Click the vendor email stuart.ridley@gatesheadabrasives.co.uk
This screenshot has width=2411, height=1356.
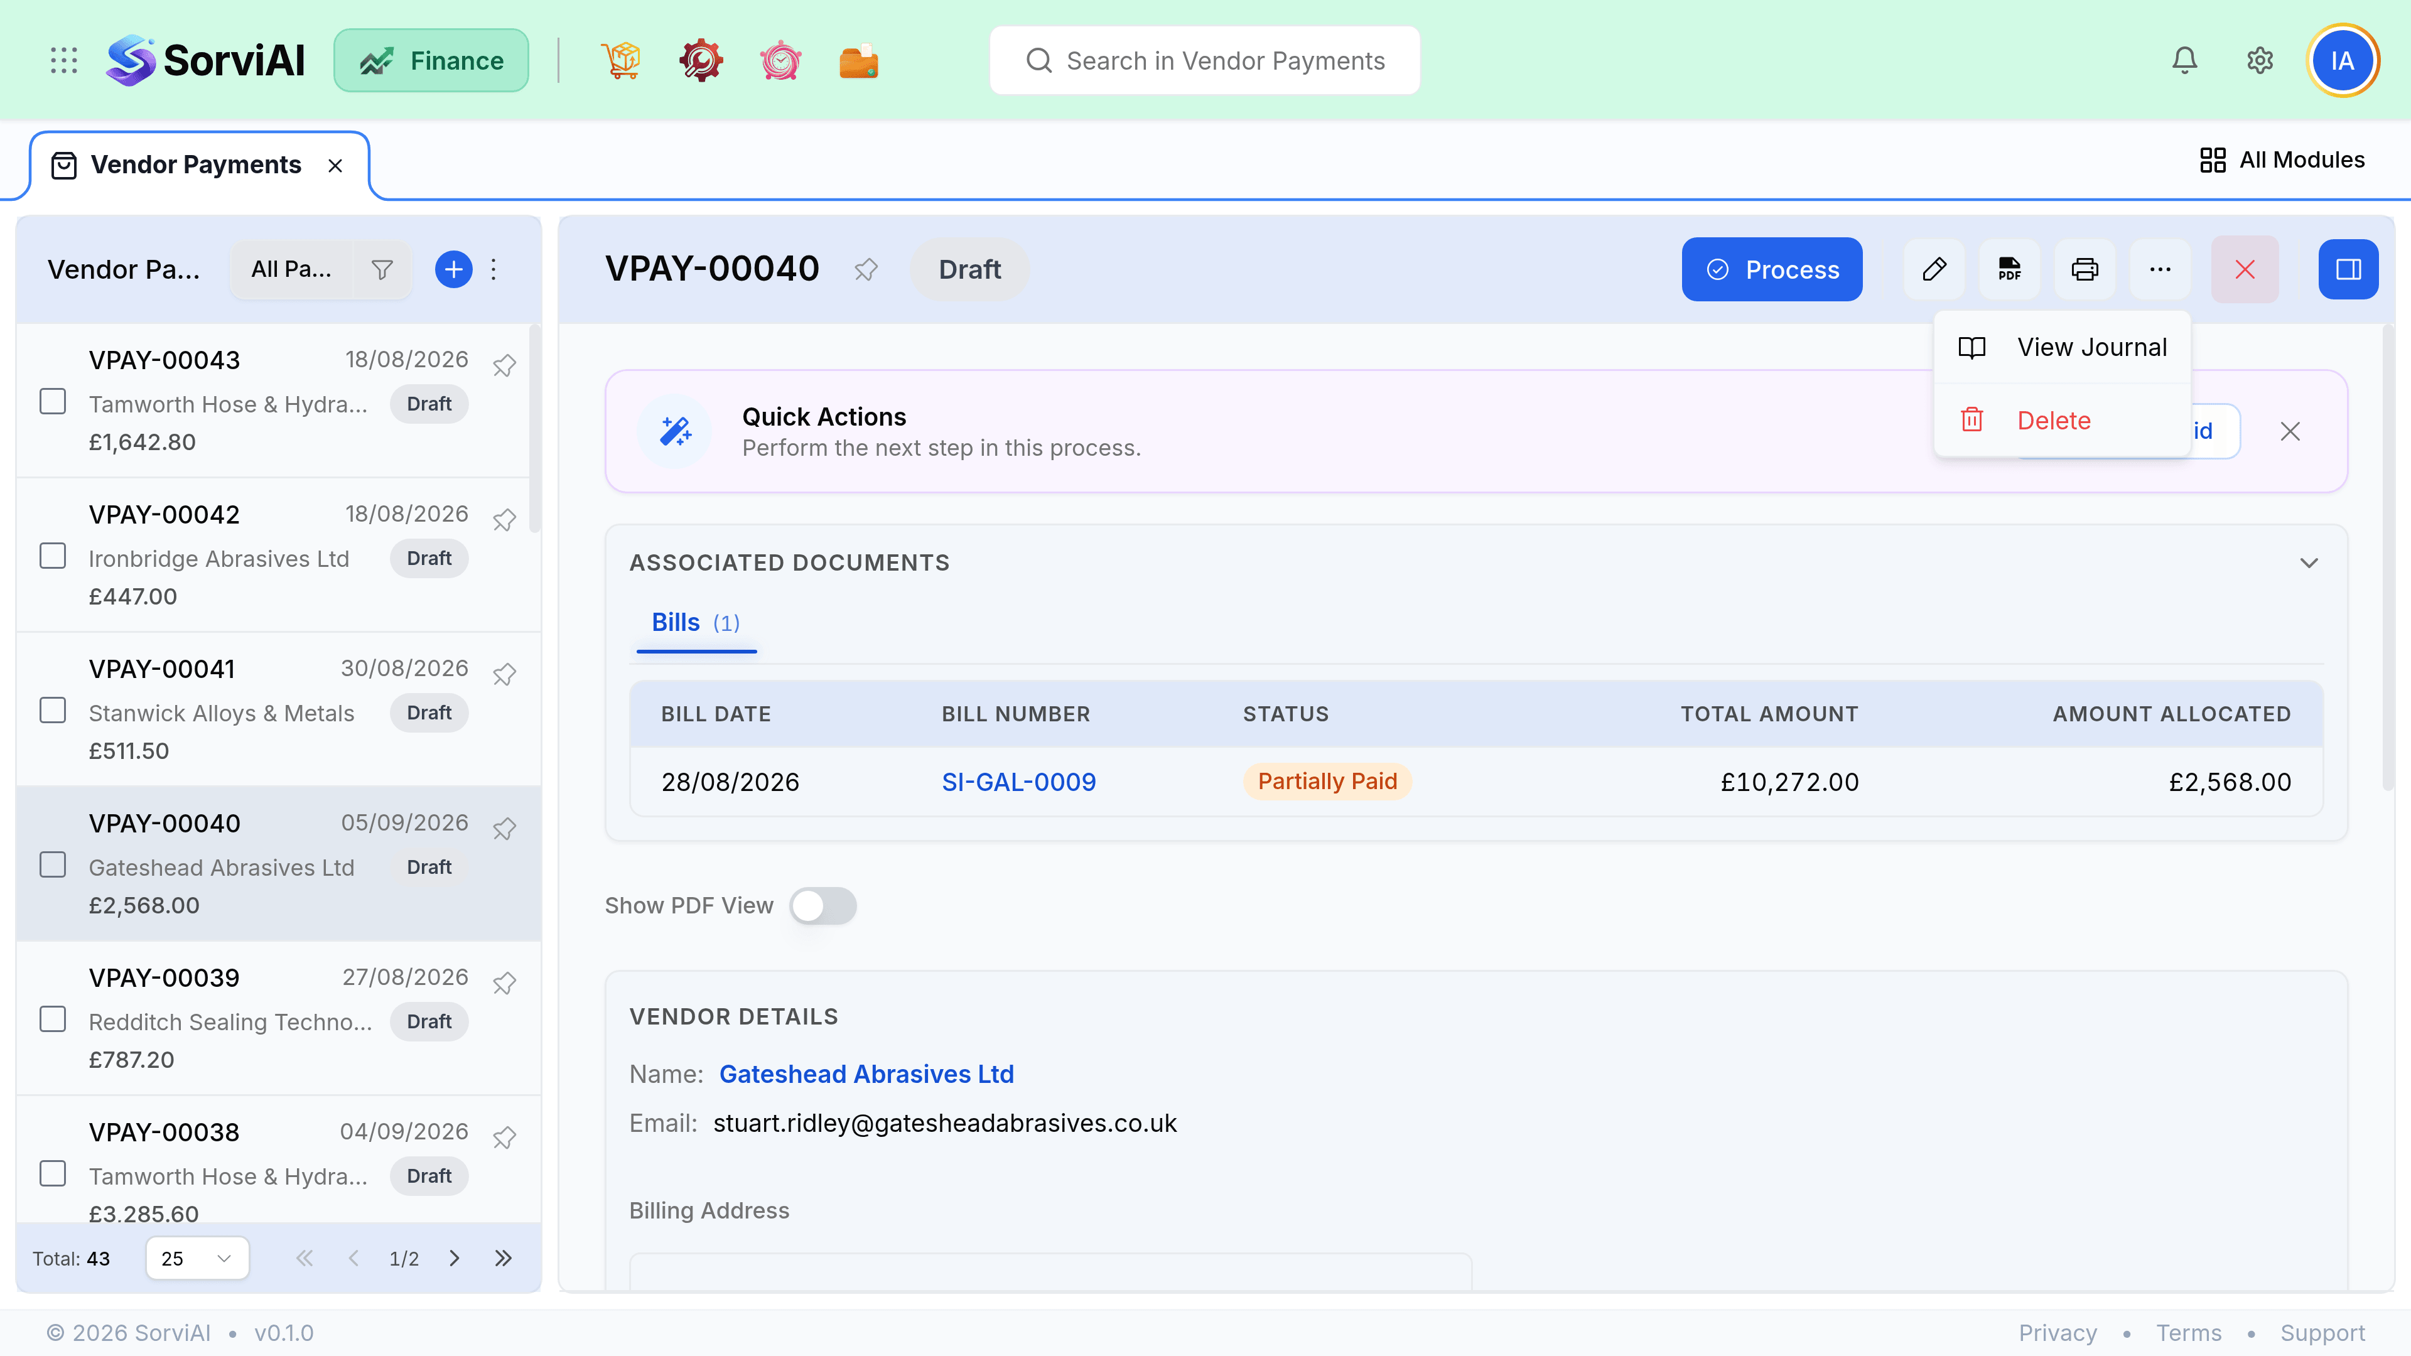(x=944, y=1123)
